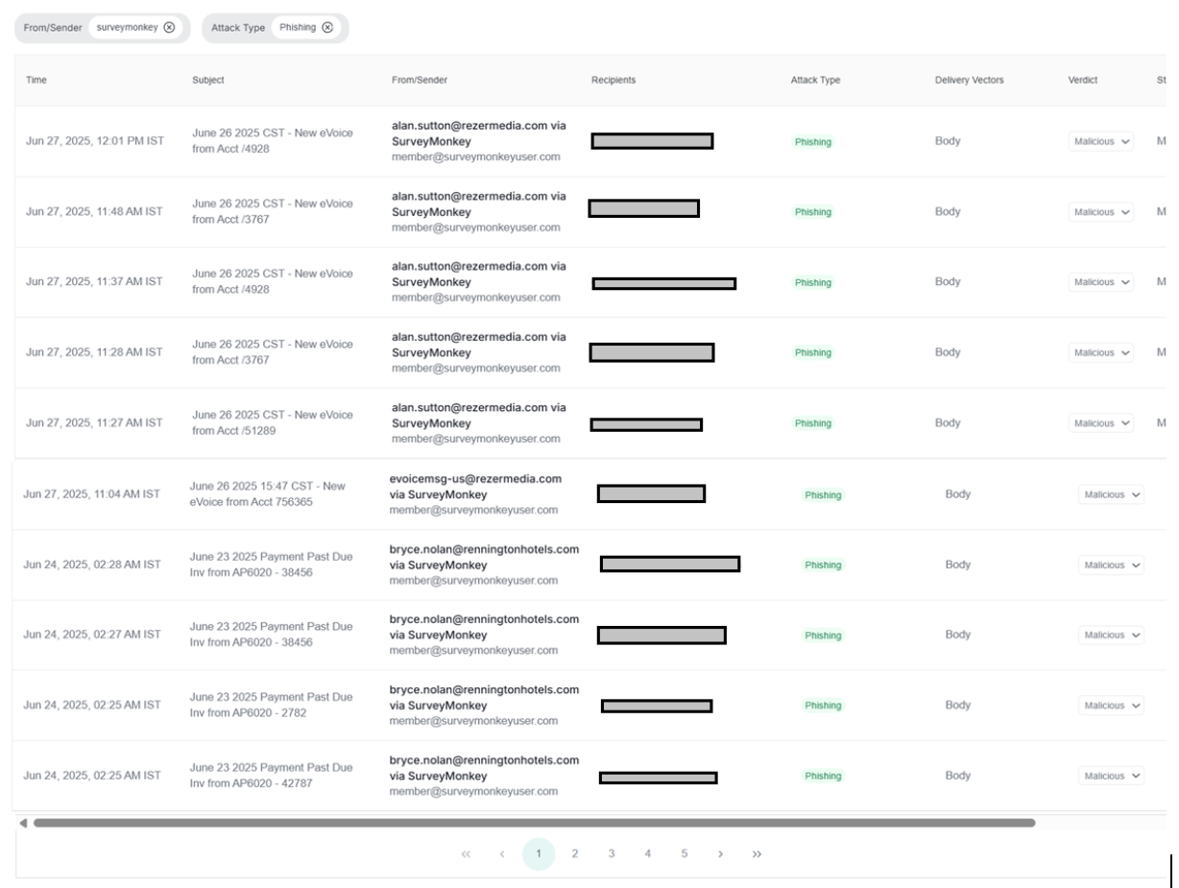Click the Recipients column header

(614, 80)
